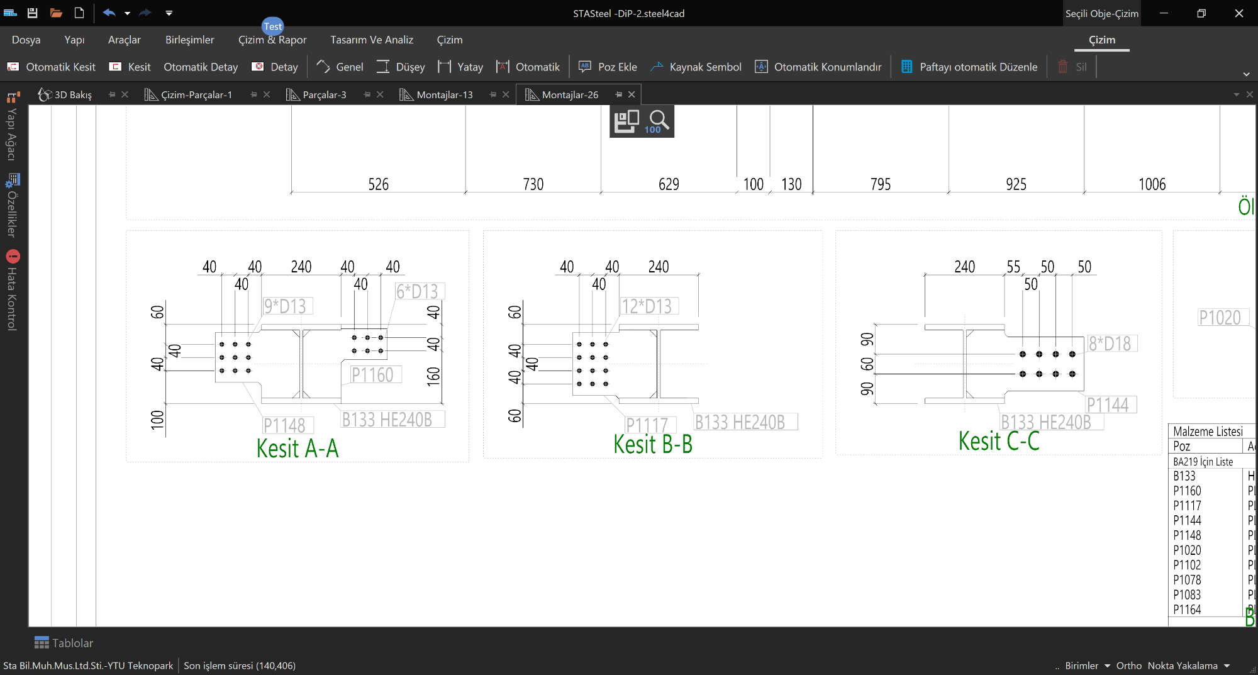Viewport: 1258px width, 675px height.
Task: Open the Hata Kontrol side panel
Action: (12, 291)
